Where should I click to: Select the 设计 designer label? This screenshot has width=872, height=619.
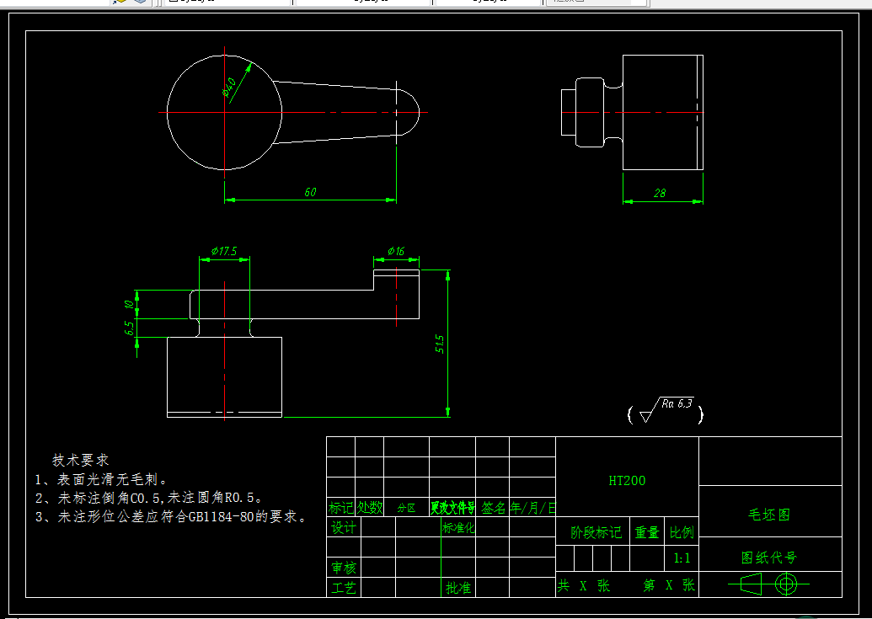pos(344,527)
